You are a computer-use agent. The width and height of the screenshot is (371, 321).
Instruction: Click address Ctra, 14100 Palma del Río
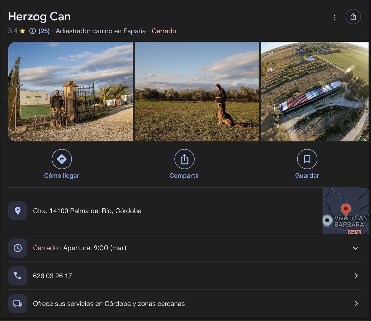pos(87,211)
